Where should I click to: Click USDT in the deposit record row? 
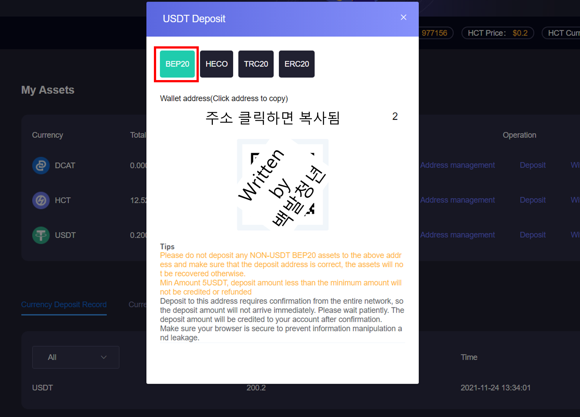42,388
